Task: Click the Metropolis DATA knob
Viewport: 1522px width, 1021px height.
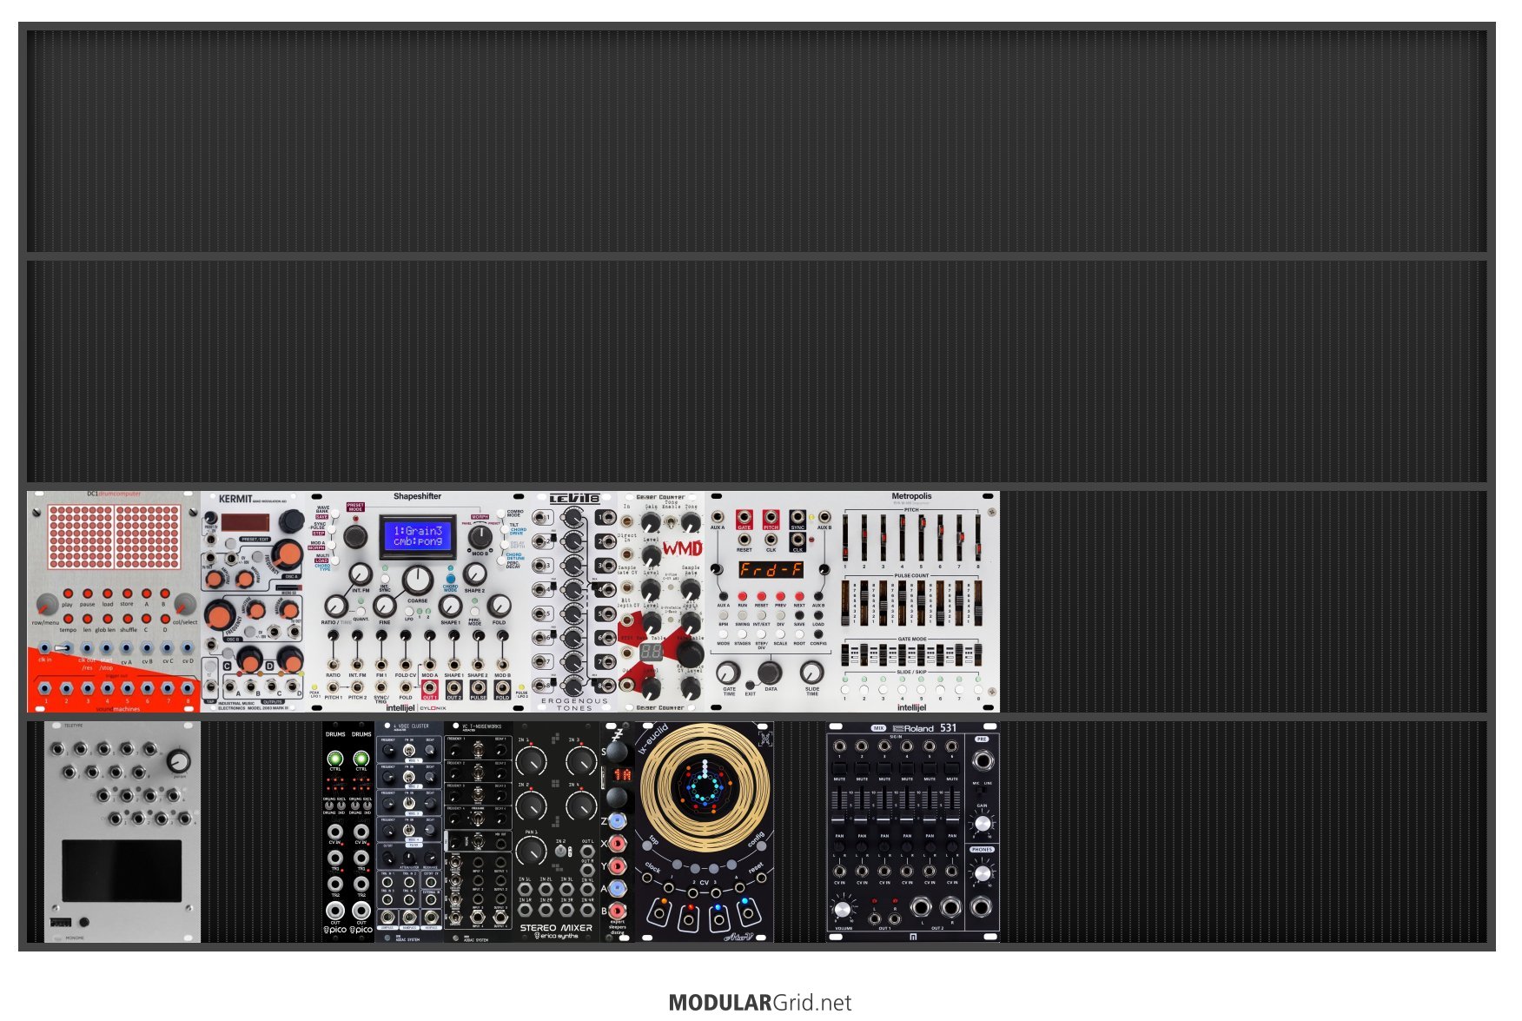Action: (x=769, y=672)
